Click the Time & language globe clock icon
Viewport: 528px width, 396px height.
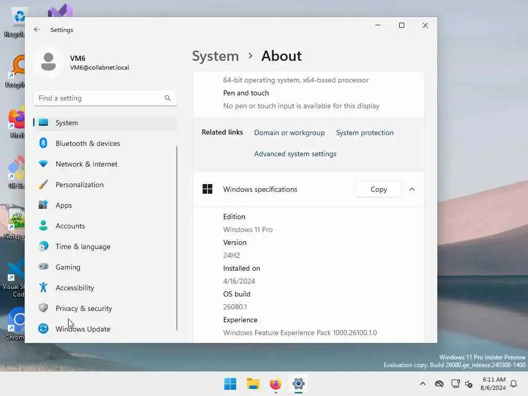(x=43, y=246)
